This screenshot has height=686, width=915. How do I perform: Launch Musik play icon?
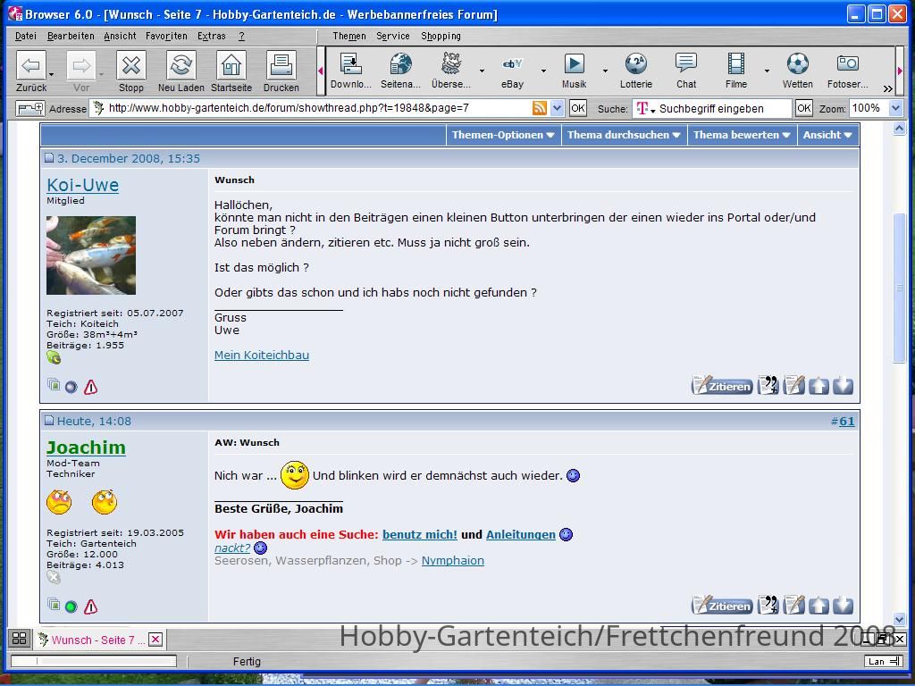575,63
